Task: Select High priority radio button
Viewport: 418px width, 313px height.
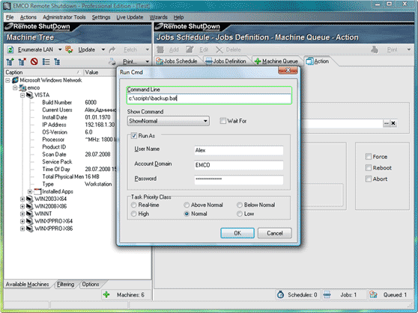Action: click(x=134, y=214)
